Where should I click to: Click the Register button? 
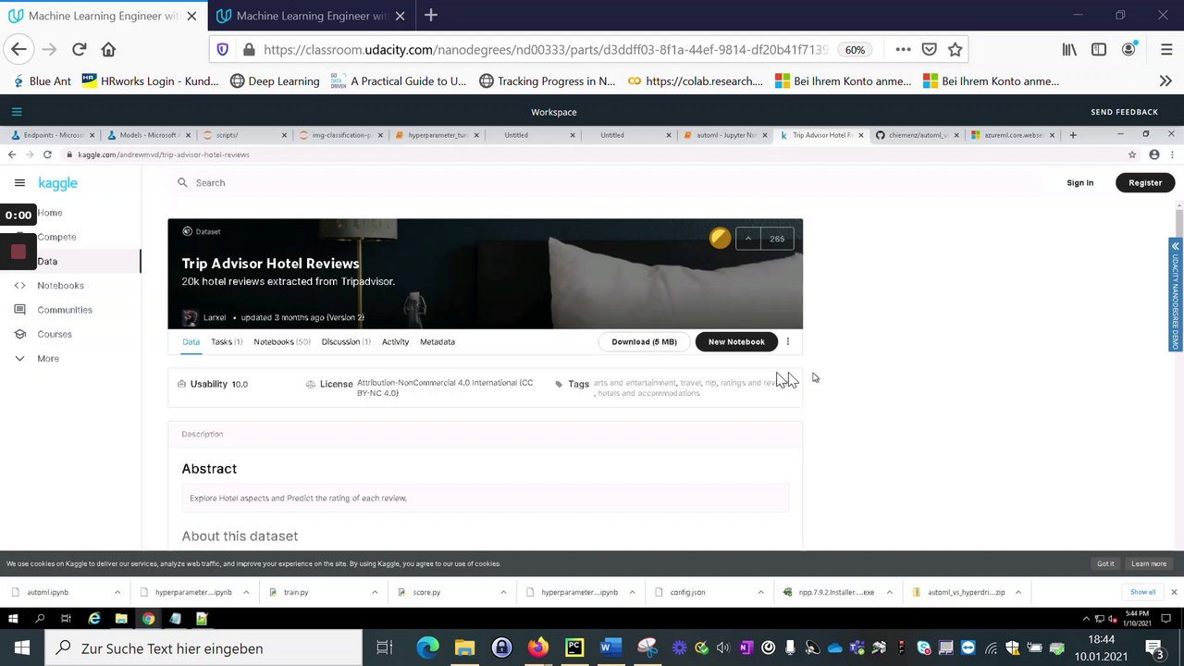pyautogui.click(x=1145, y=183)
